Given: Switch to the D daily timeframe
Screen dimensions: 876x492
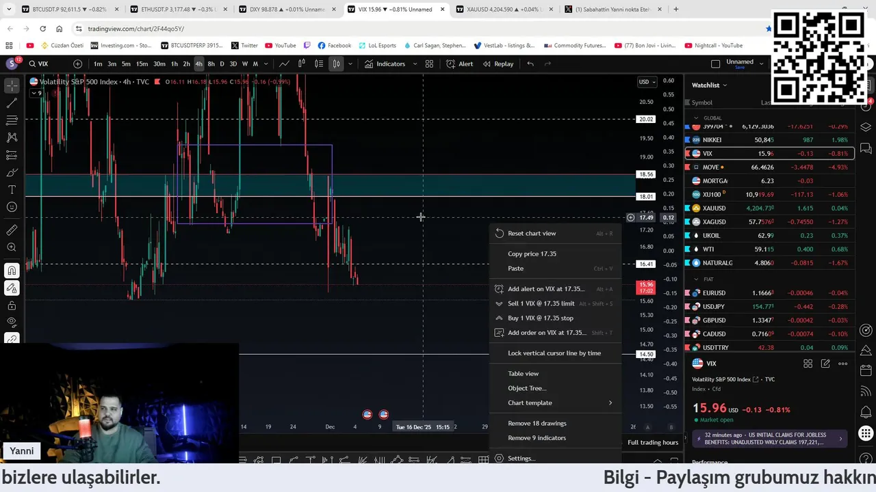Looking at the screenshot, I should point(222,64).
